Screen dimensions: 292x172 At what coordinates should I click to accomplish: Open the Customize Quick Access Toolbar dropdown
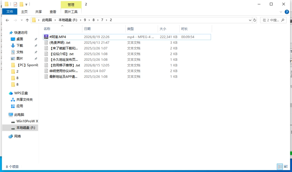26,4
